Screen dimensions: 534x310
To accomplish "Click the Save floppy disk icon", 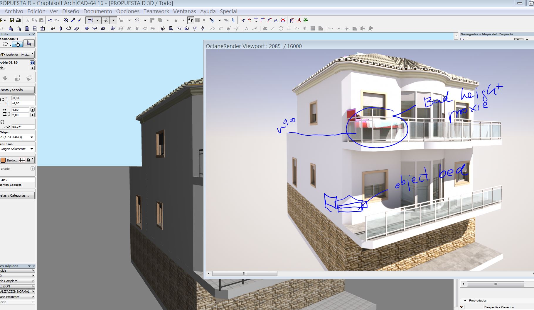I will pos(12,20).
